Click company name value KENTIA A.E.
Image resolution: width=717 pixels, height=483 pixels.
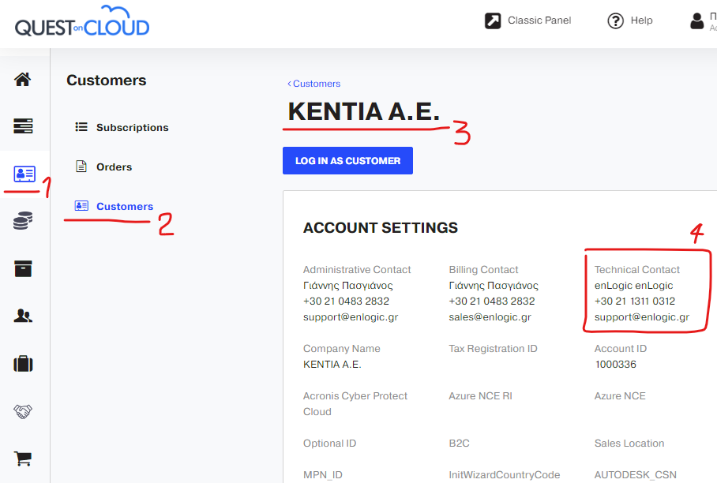coord(332,364)
